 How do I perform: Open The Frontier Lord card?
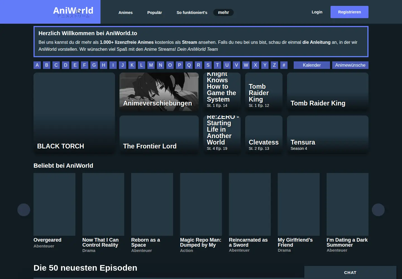tap(159, 135)
